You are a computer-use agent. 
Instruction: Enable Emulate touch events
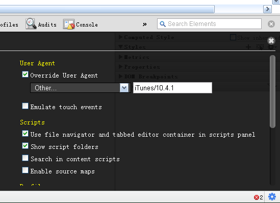pos(25,106)
